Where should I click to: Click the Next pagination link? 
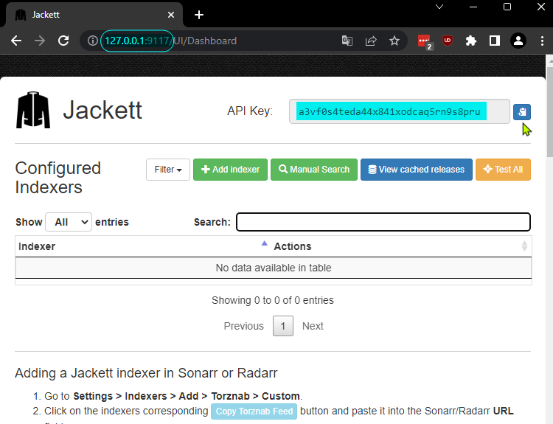pos(313,326)
